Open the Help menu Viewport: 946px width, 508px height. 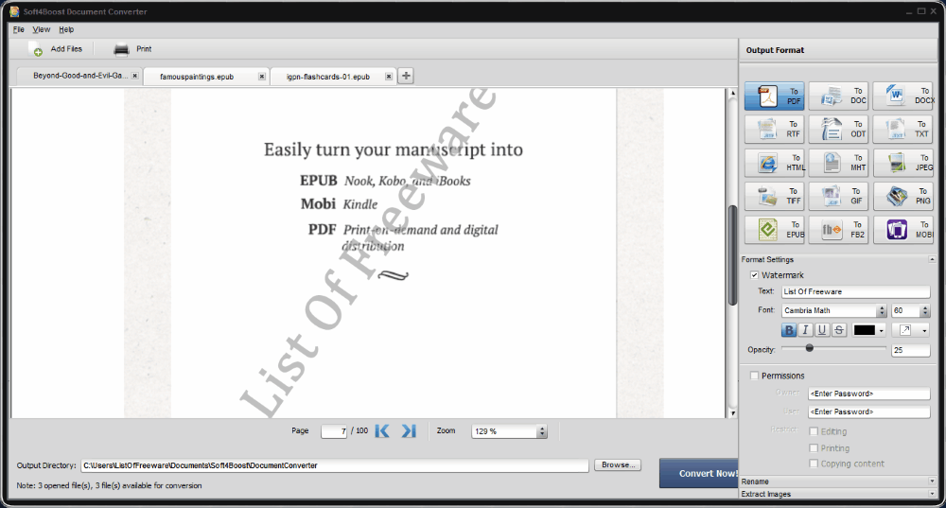[66, 29]
